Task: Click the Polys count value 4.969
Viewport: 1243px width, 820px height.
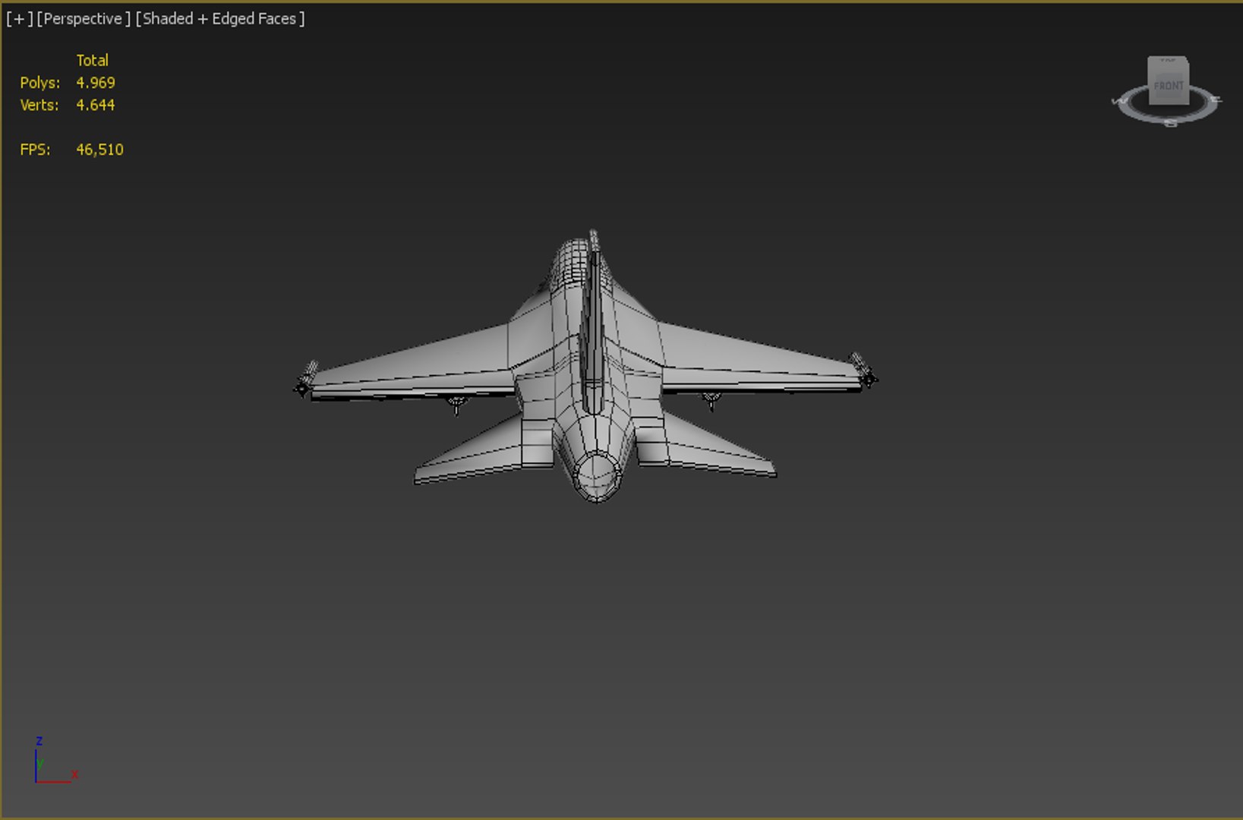Action: (x=96, y=83)
